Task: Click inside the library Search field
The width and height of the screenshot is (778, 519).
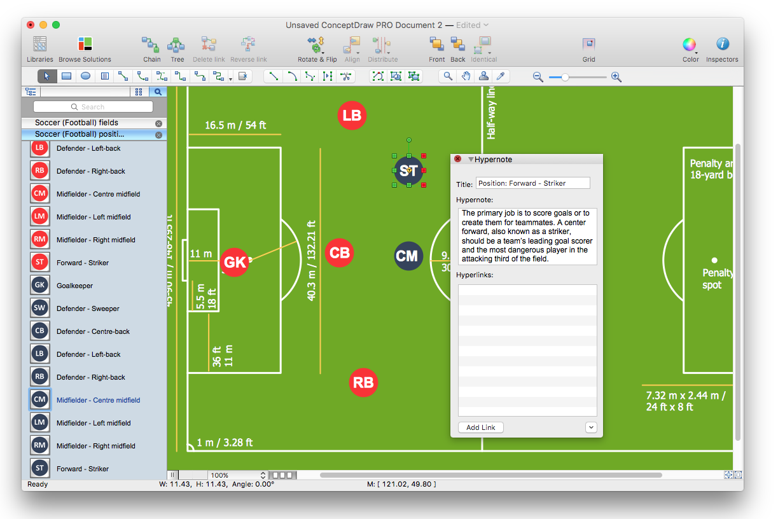Action: pyautogui.click(x=93, y=106)
